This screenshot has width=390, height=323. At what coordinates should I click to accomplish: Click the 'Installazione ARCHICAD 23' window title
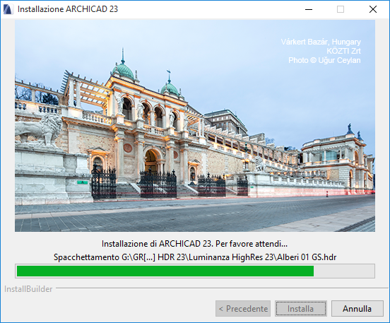(x=68, y=9)
